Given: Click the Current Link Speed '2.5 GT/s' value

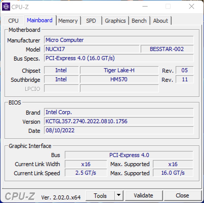Looking at the screenshot, I should (86, 173).
